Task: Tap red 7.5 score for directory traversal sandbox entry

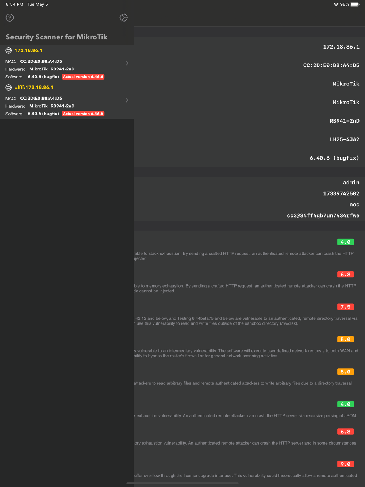Action: 345,307
